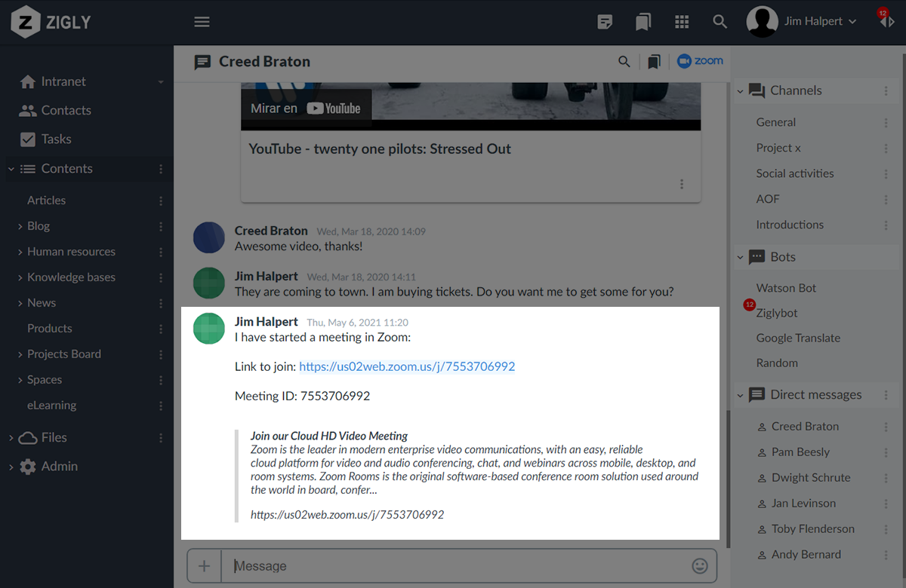Open bookmarks icon in top bar
The height and width of the screenshot is (588, 906).
(x=643, y=22)
